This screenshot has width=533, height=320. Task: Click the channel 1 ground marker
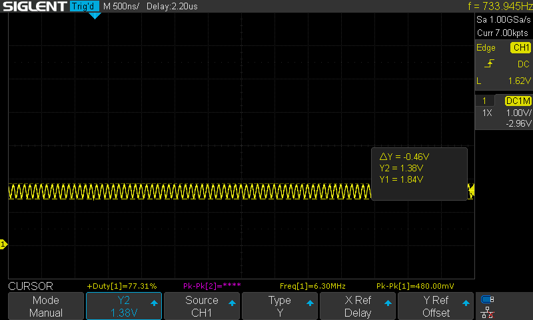(x=3, y=245)
